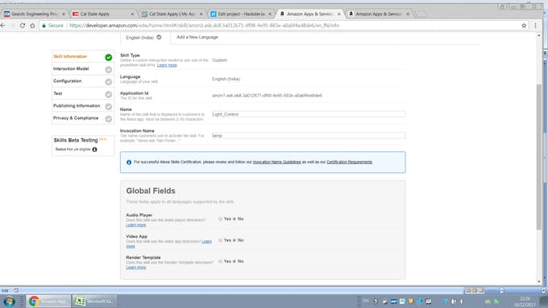Click the info icon next to Status Not yet eligible
Viewport: 548px width, 308px height.
point(94,150)
